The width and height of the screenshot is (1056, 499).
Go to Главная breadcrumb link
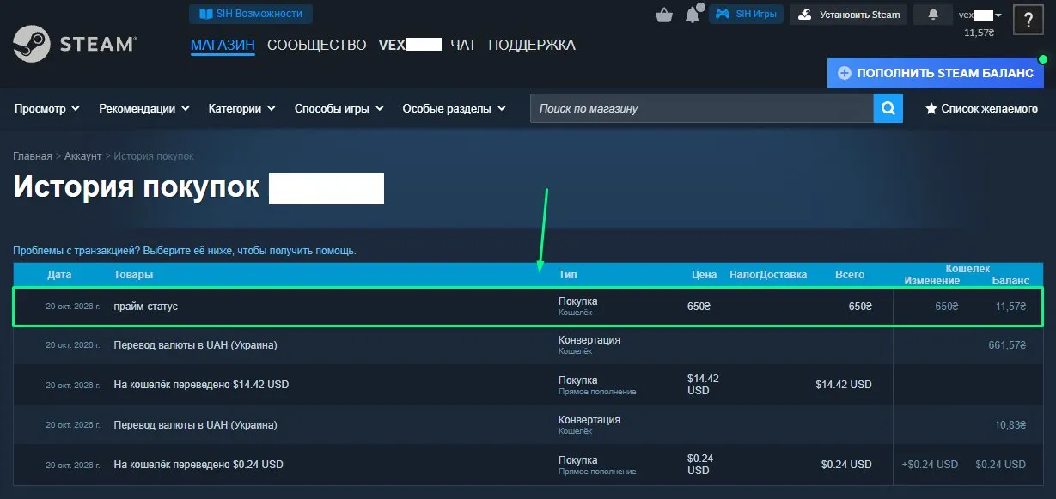(x=33, y=156)
